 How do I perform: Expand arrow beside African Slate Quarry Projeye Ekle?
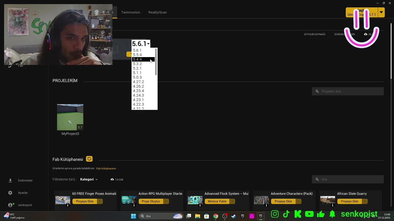[x=365, y=201]
